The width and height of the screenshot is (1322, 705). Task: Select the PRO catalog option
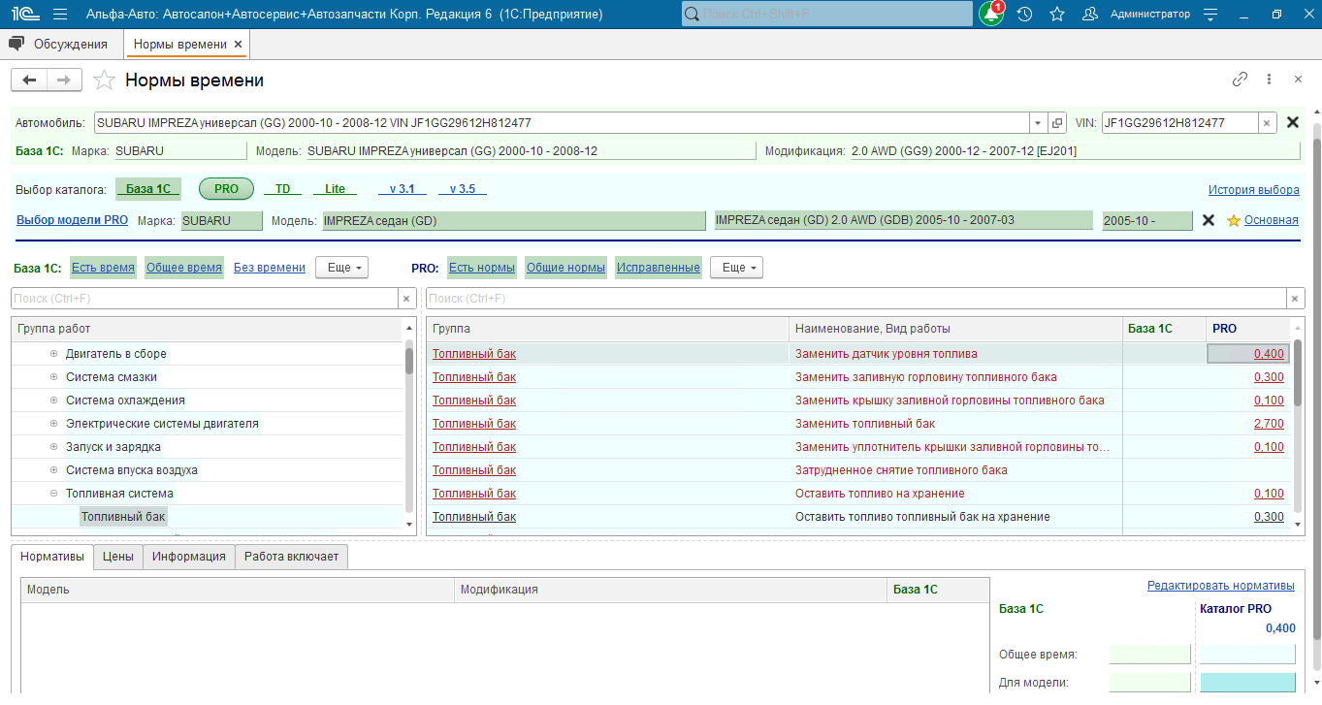tap(226, 189)
